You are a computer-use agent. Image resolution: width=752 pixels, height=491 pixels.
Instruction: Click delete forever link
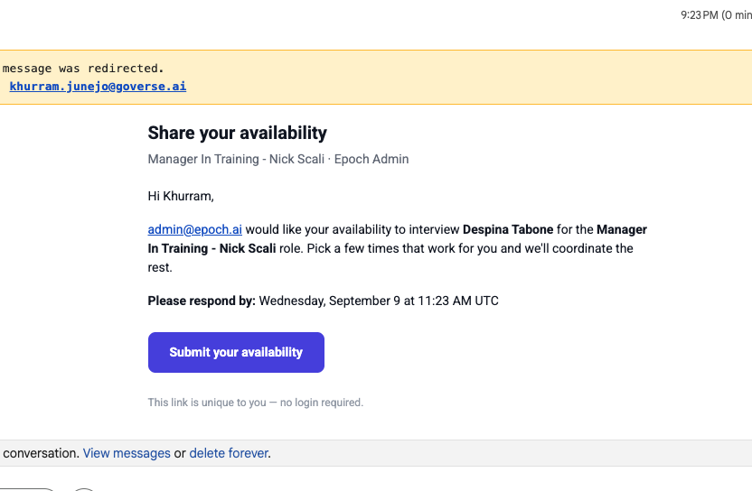[229, 453]
